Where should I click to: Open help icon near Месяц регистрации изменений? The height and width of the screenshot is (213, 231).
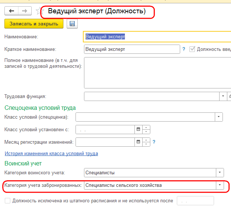coord(154,142)
